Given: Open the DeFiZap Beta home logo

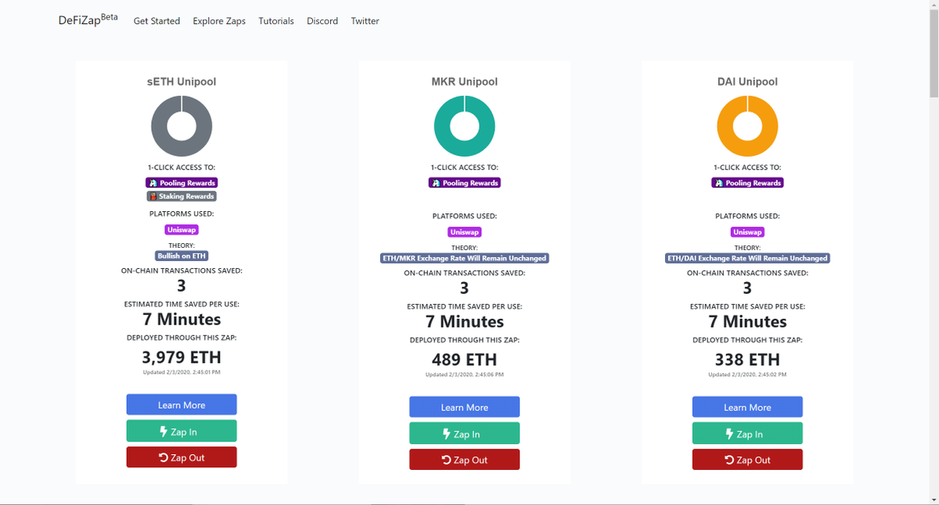Looking at the screenshot, I should point(88,20).
